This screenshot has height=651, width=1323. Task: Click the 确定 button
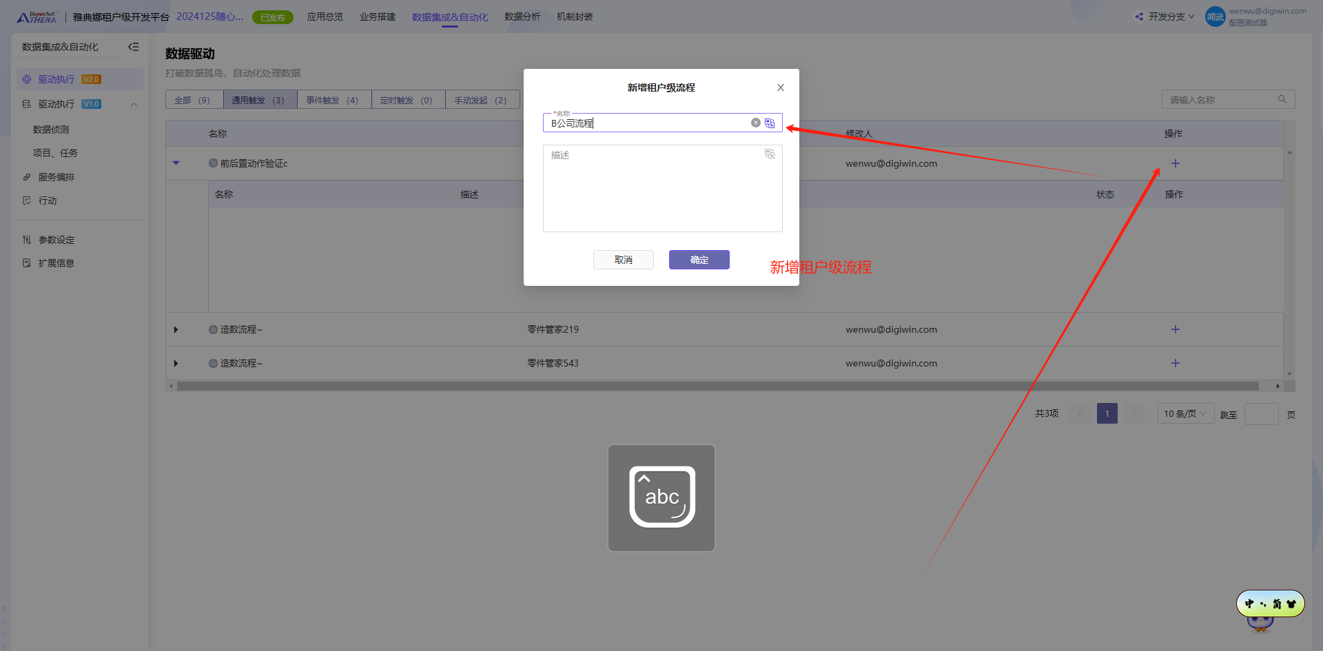tap(699, 260)
